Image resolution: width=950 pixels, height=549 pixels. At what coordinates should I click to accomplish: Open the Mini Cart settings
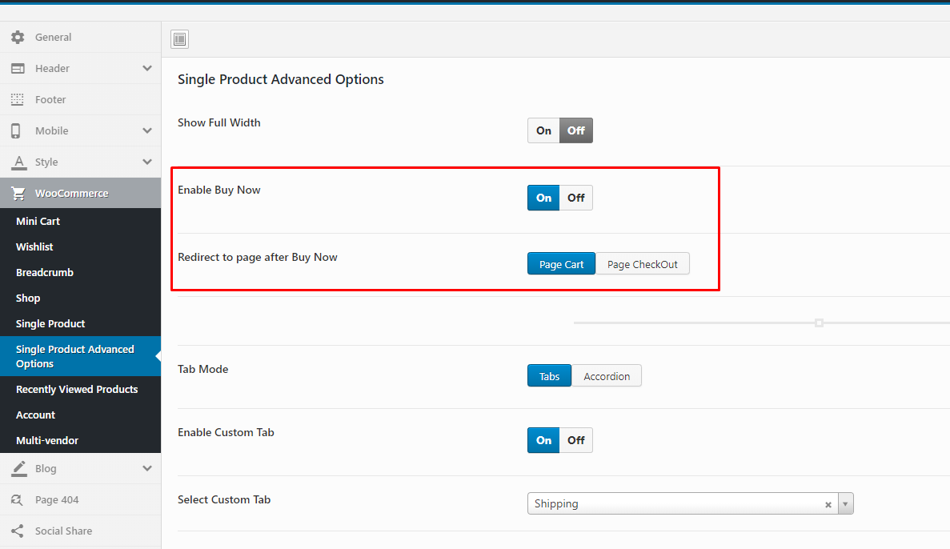click(81, 221)
